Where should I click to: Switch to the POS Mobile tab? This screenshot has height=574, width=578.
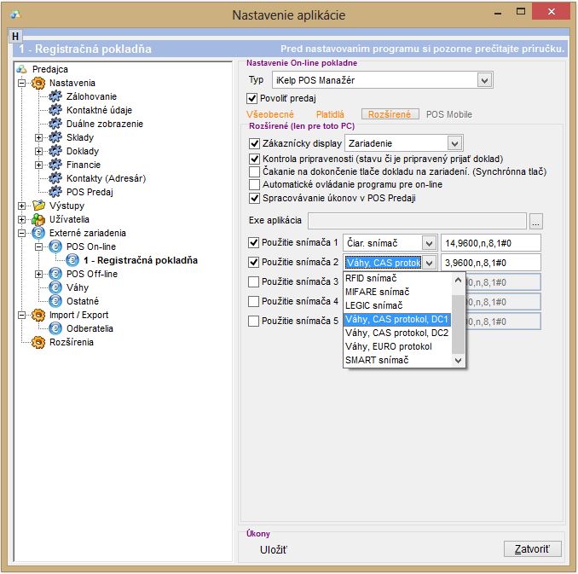[448, 113]
